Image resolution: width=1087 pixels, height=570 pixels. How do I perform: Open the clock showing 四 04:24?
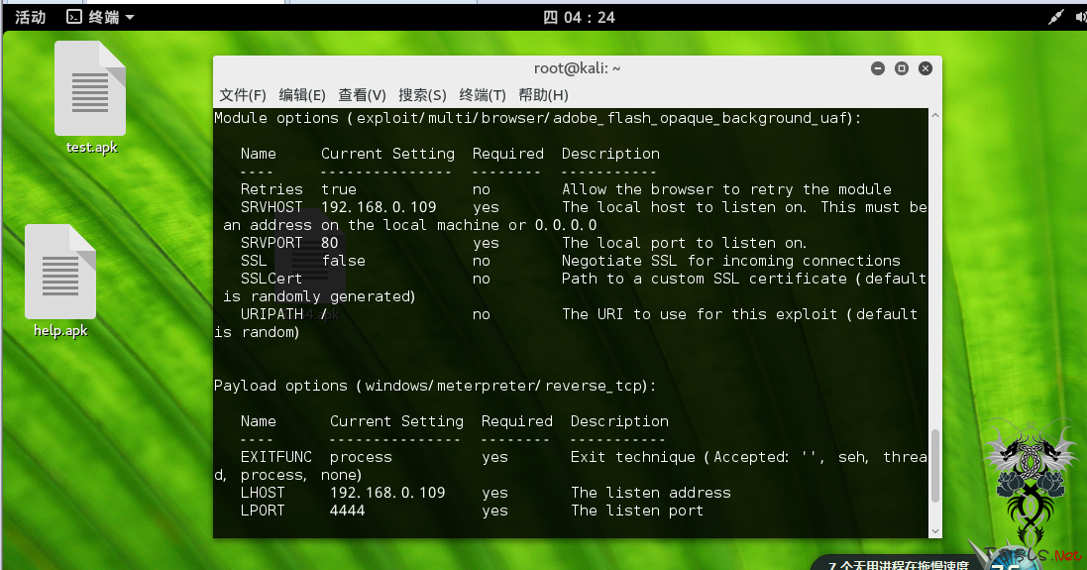click(x=579, y=17)
